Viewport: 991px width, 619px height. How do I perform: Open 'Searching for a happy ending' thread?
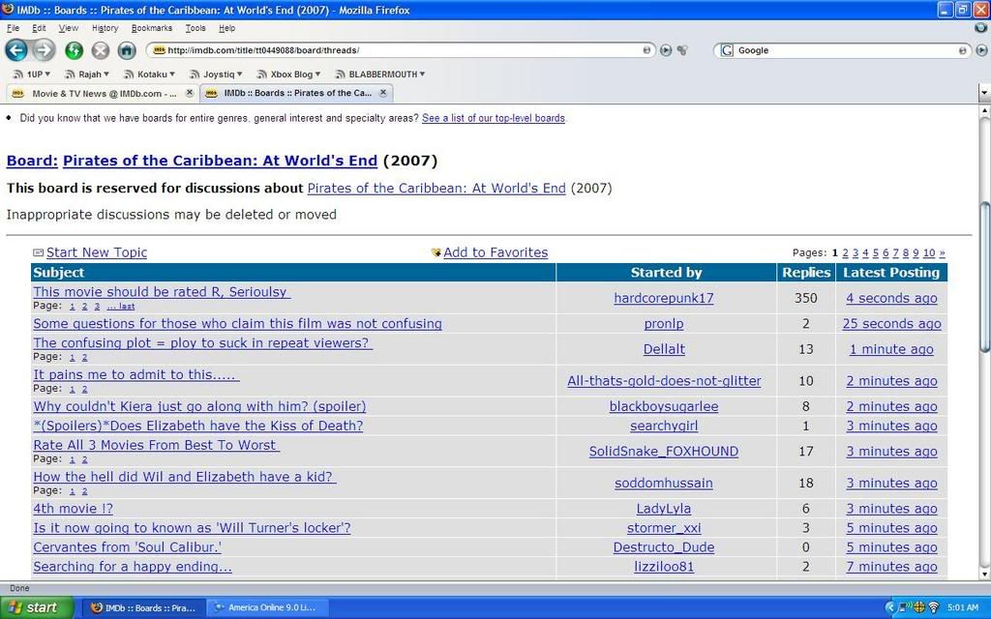tap(133, 567)
